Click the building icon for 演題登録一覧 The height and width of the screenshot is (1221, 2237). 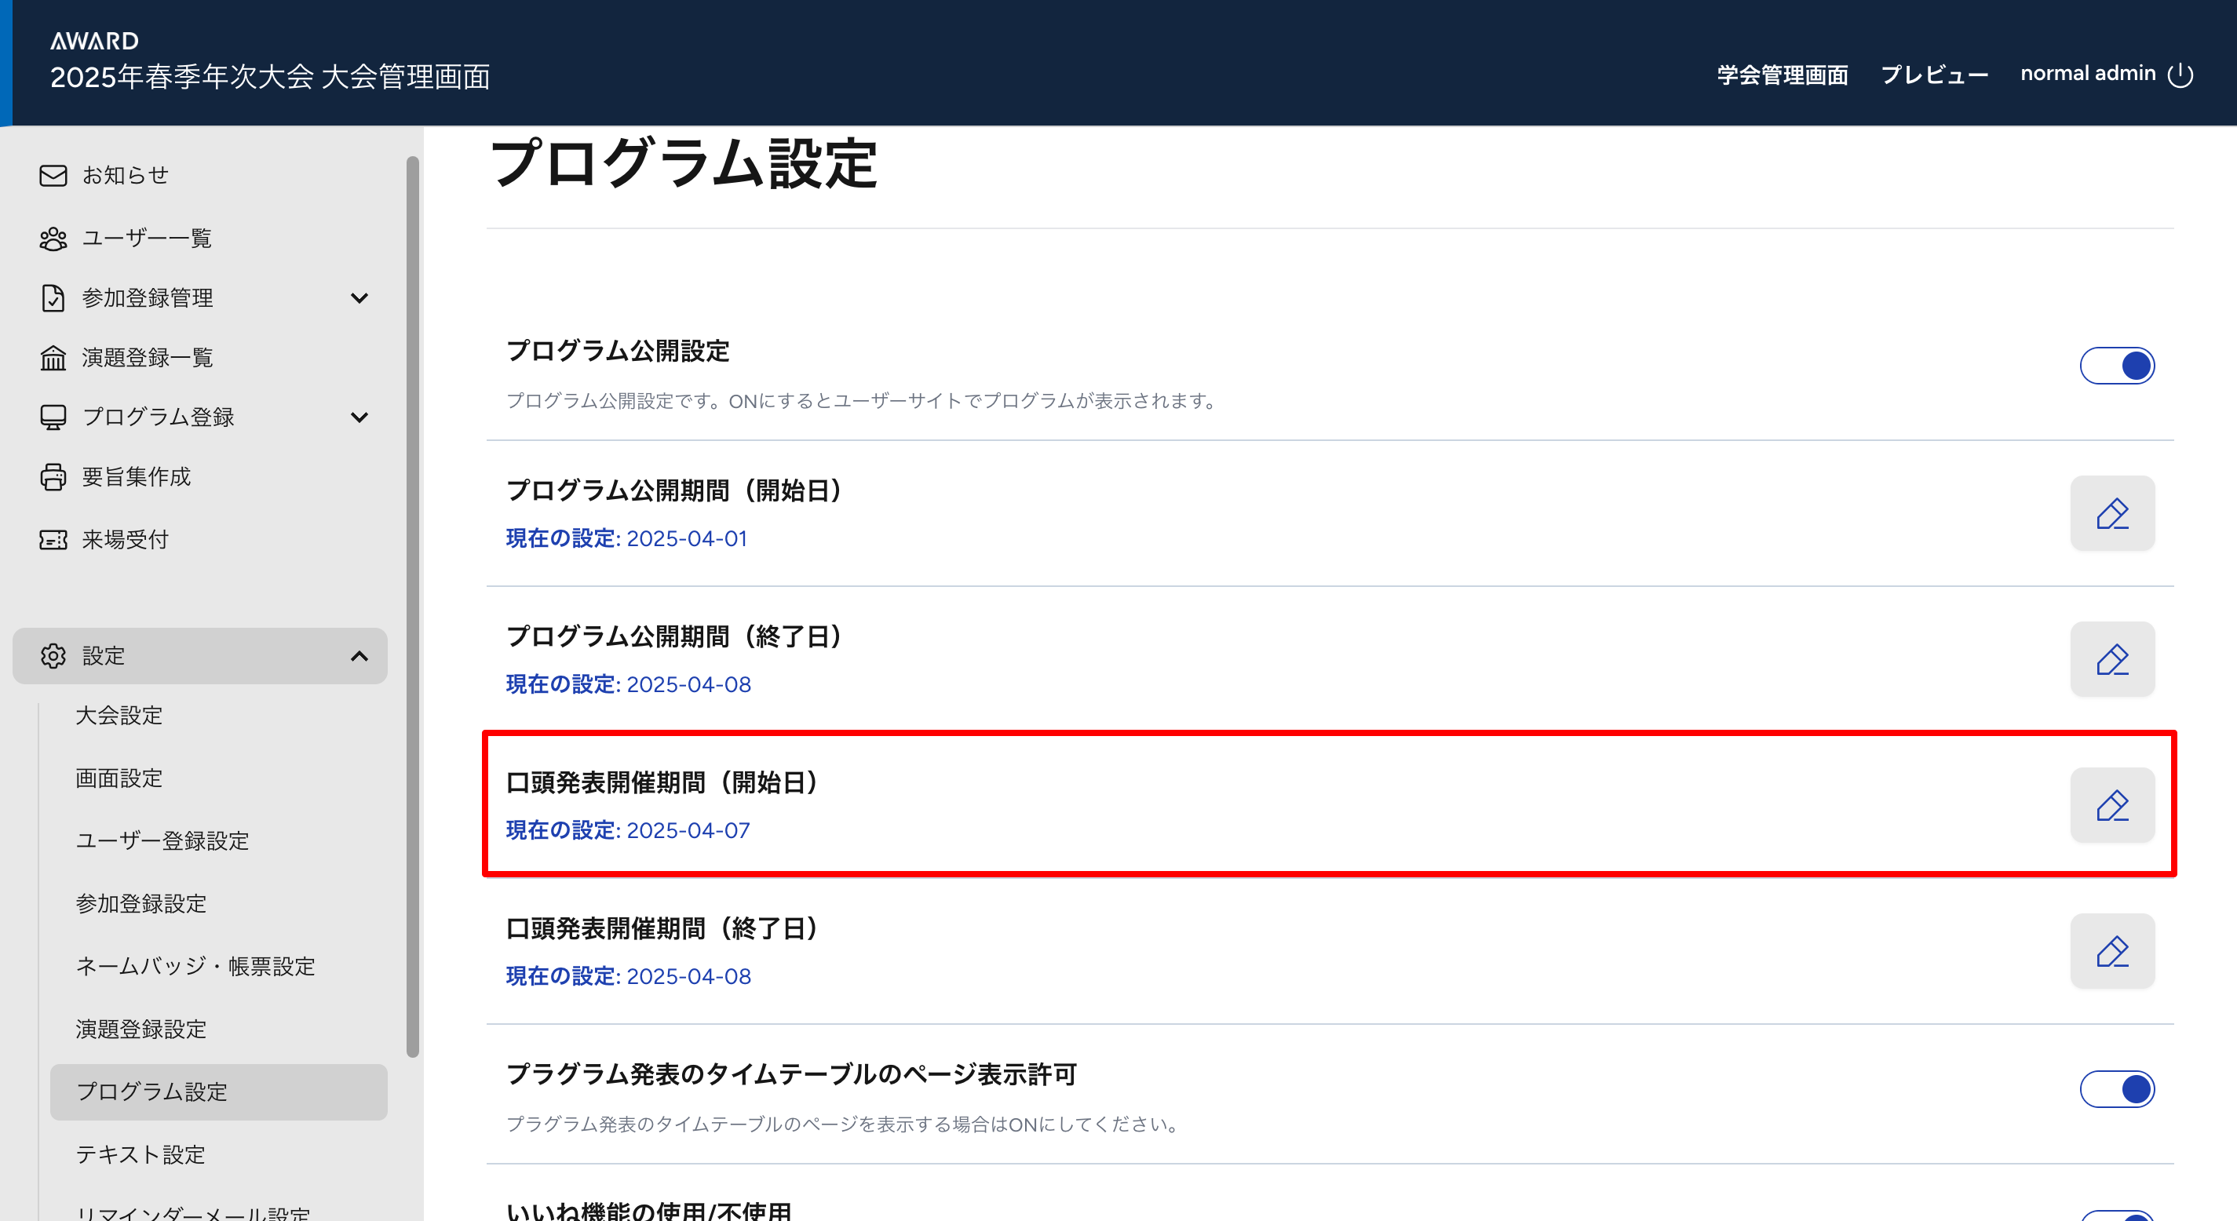[x=53, y=358]
